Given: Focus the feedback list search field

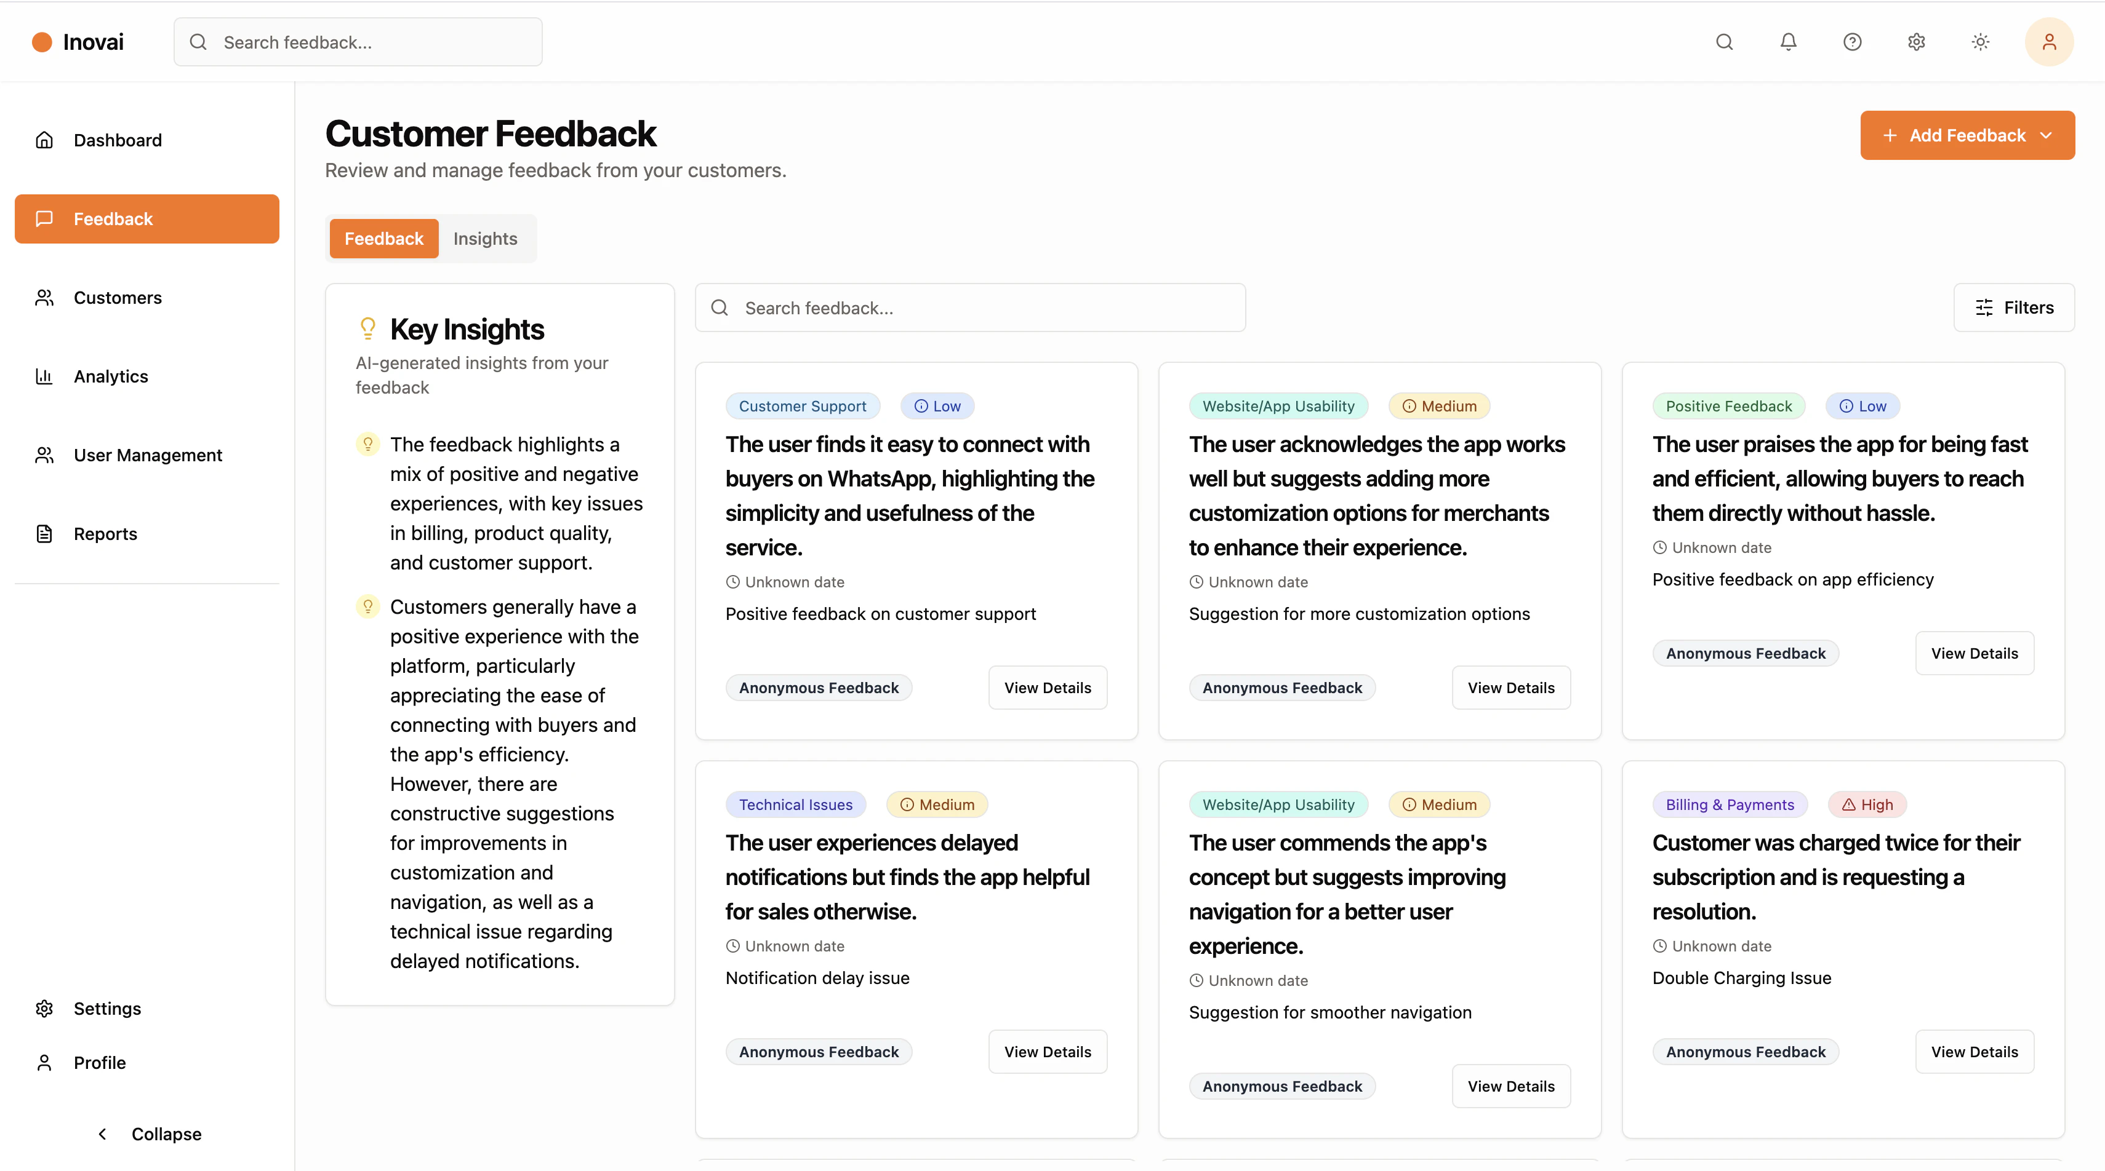Looking at the screenshot, I should point(970,308).
